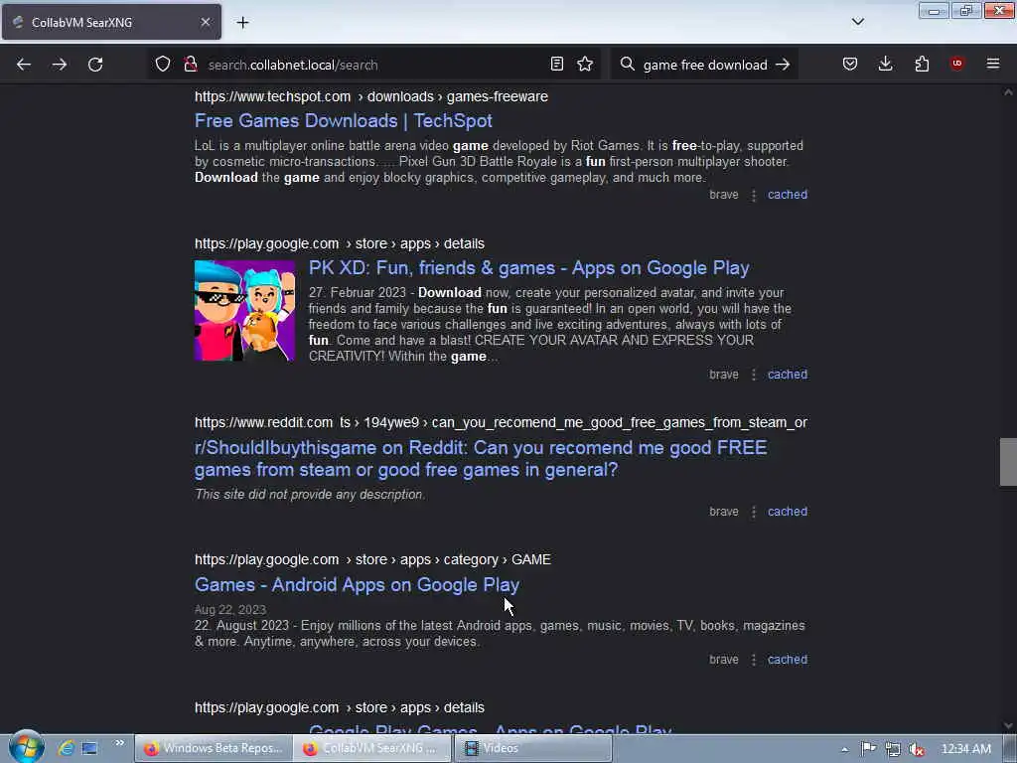Click the muted volume tray icon
The width and height of the screenshot is (1017, 763).
[917, 749]
